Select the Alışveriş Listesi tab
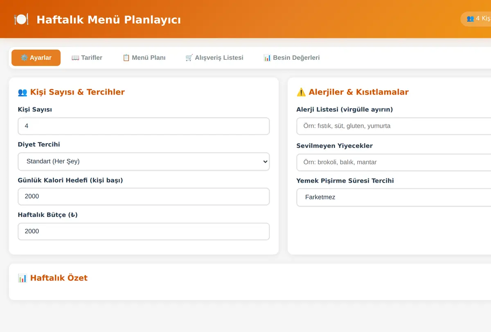Image resolution: width=491 pixels, height=332 pixels. tap(214, 58)
